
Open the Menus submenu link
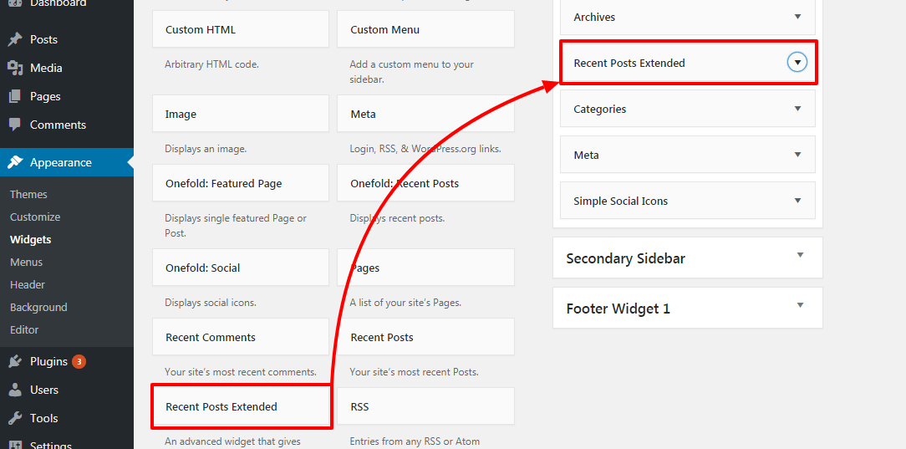(26, 263)
